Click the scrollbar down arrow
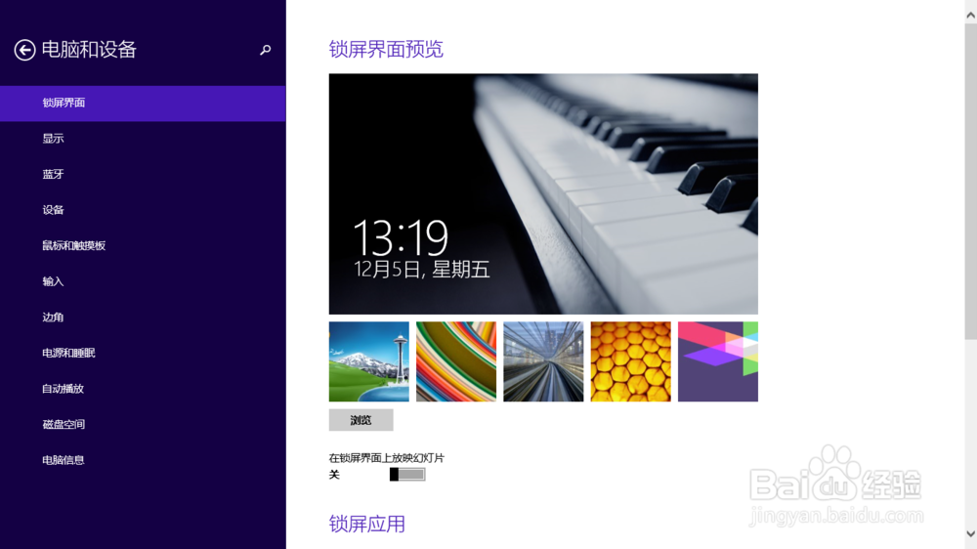The height and width of the screenshot is (549, 977). point(971,533)
